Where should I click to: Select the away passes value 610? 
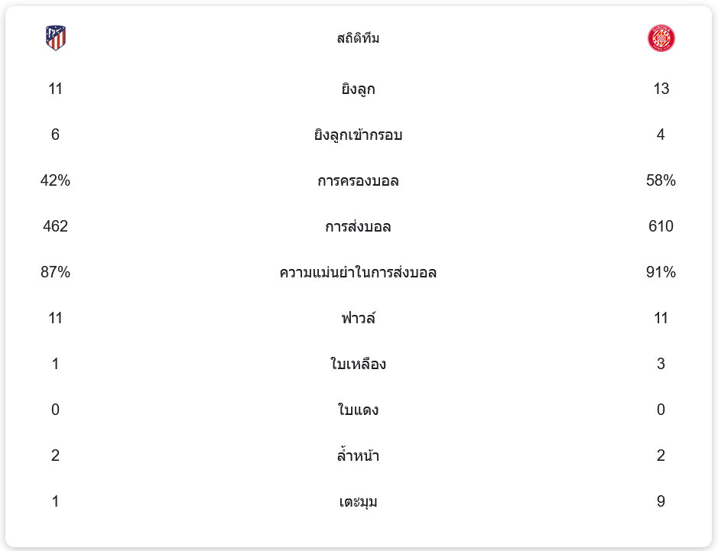click(x=661, y=227)
